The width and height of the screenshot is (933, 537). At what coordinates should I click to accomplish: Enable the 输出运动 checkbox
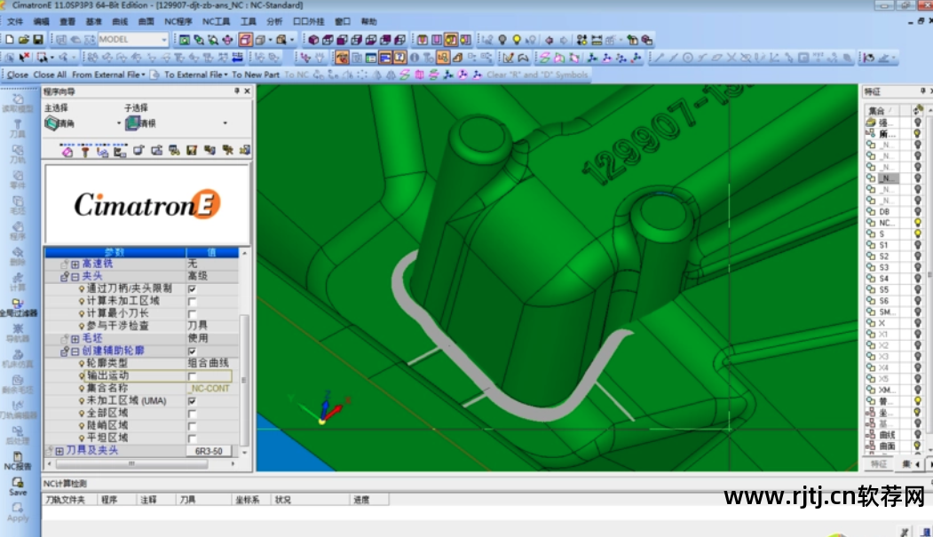point(193,376)
